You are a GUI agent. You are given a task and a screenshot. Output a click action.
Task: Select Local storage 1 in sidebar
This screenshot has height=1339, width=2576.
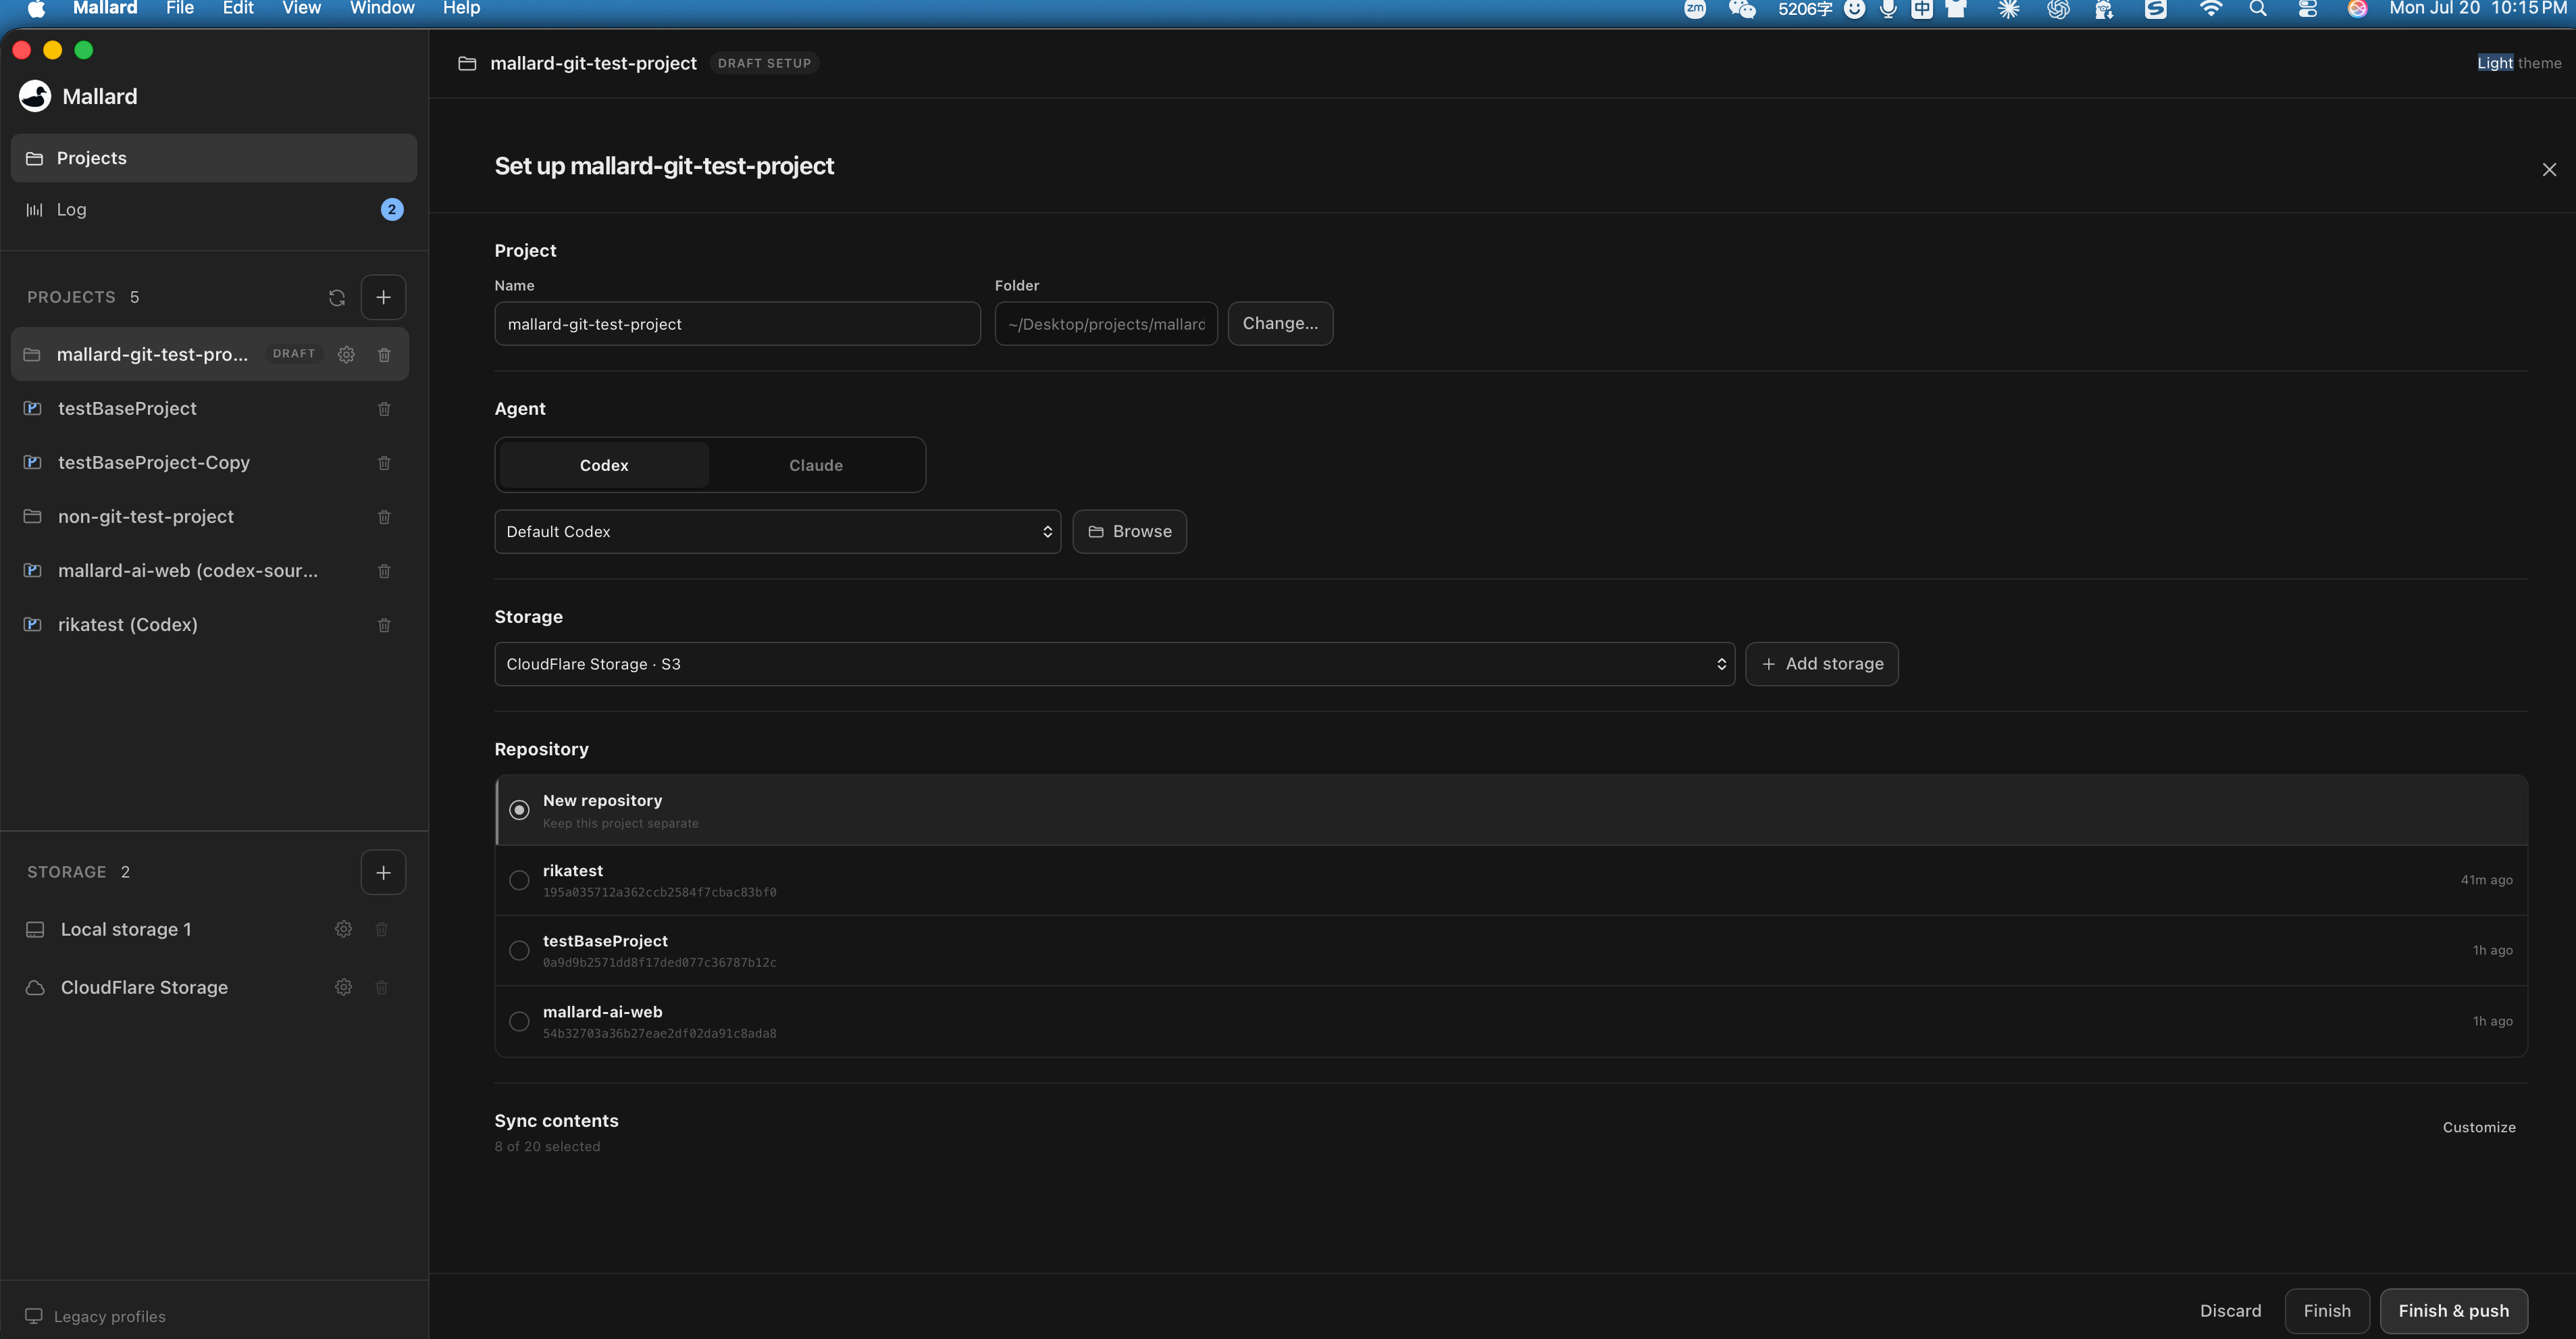126,929
